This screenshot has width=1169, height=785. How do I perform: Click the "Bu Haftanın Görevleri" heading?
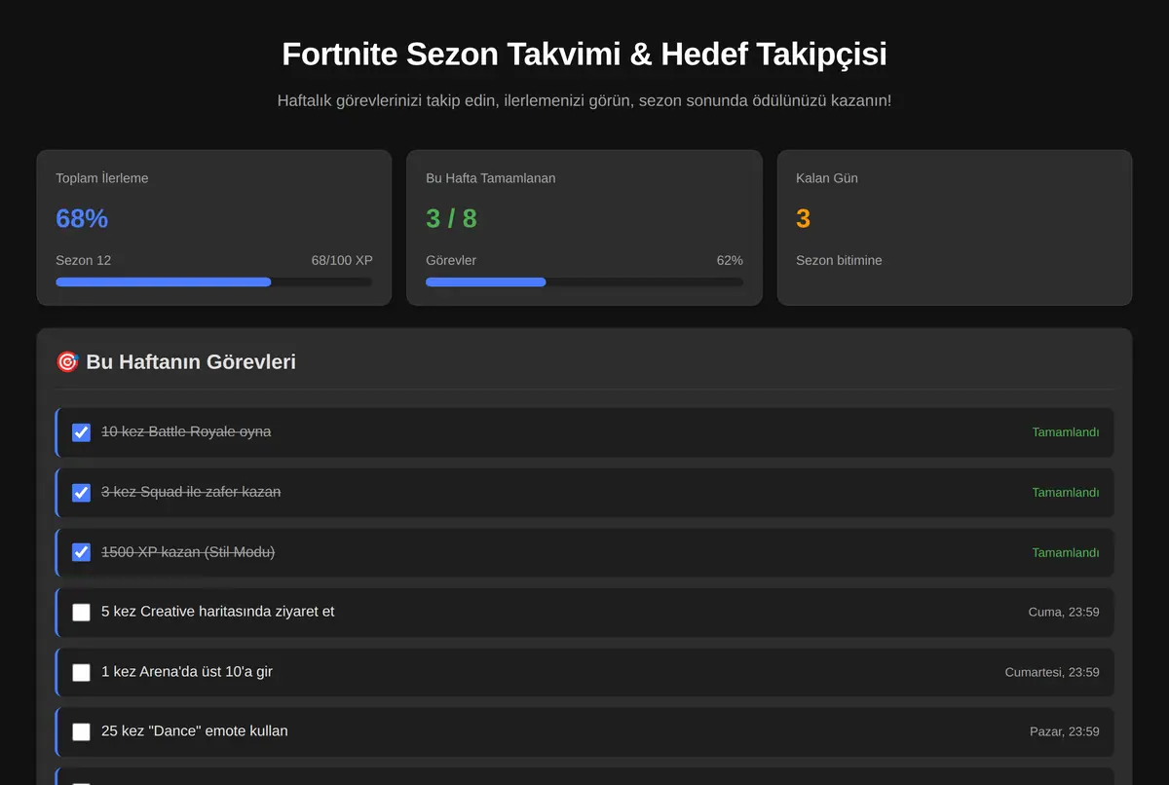(x=191, y=362)
